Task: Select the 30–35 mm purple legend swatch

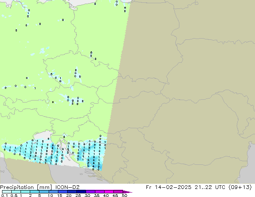Action: point(90,192)
